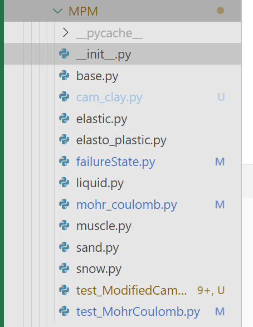Collapse the MPM folder chevron
The width and height of the screenshot is (253, 327).
(57, 11)
